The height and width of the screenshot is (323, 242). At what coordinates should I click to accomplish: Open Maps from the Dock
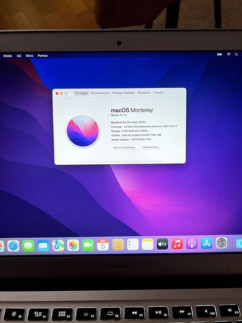[58, 245]
